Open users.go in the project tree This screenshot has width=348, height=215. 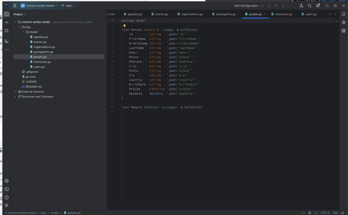coord(39,67)
